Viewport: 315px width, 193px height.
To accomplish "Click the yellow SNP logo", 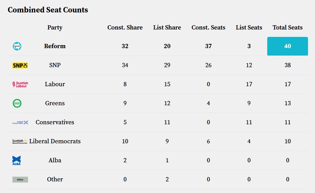I will [20, 65].
